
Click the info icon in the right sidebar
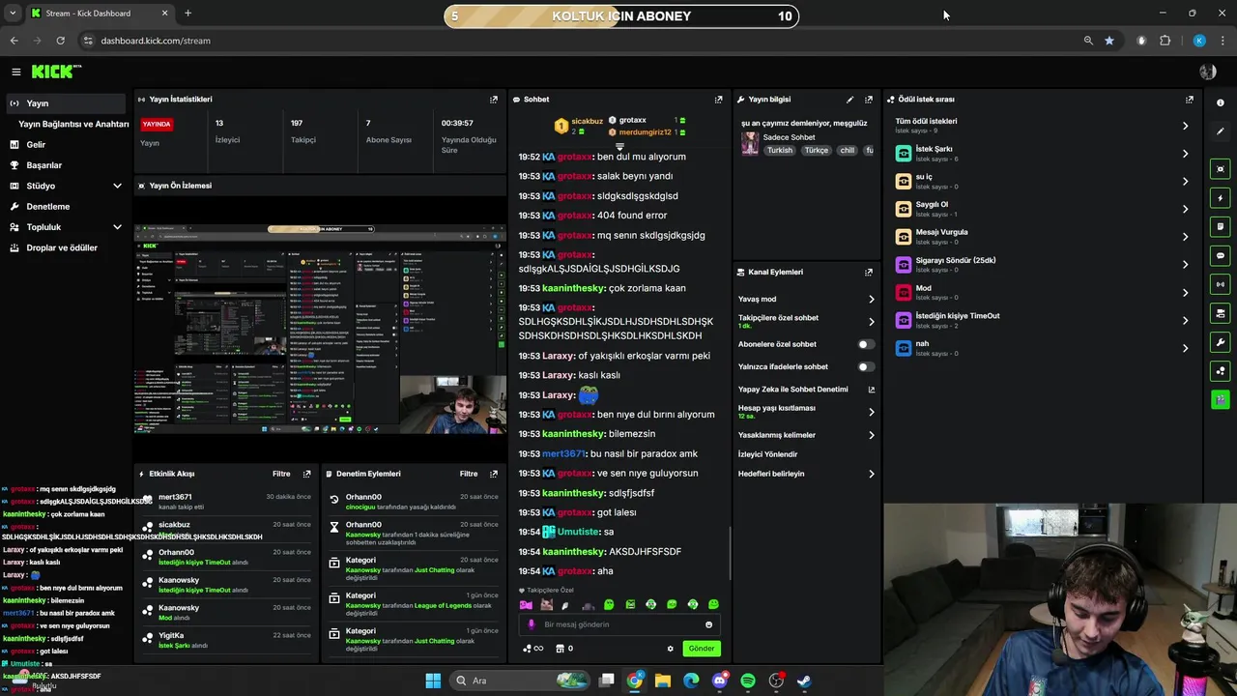(x=1221, y=102)
